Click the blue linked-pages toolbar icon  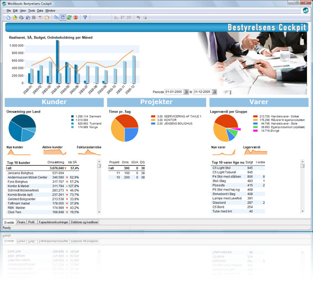(x=56, y=18)
